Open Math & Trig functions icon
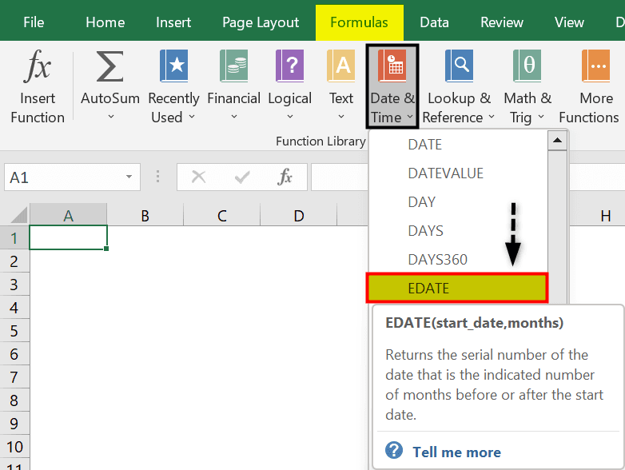625x470 pixels. (527, 66)
